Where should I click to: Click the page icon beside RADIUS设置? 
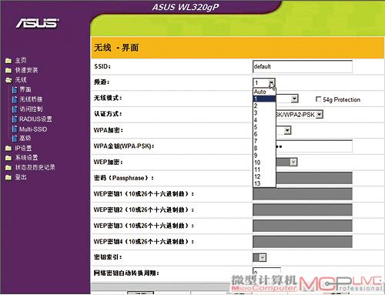15,119
